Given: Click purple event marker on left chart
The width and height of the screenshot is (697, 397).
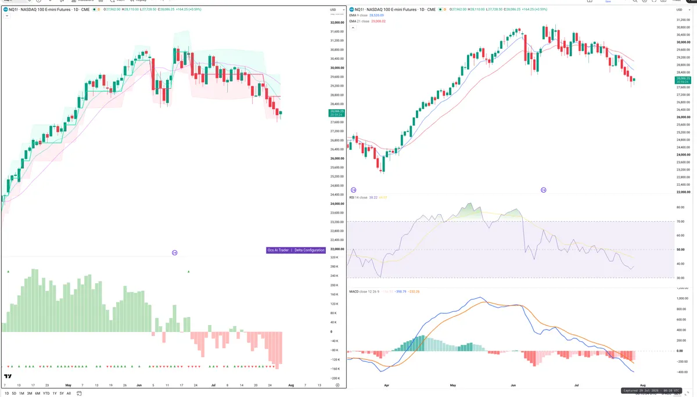Looking at the screenshot, I should [175, 252].
